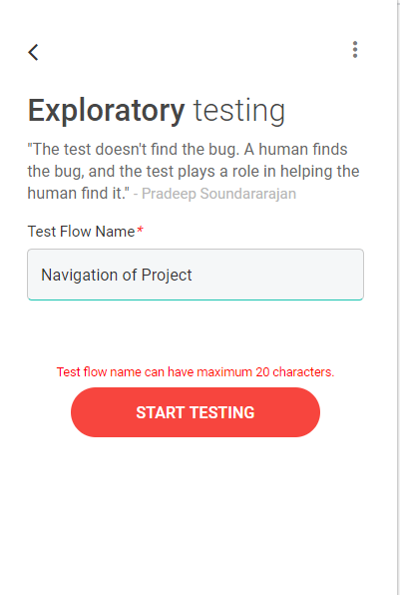Click the "Test Flow Name" field label
The width and height of the screenshot is (403, 597).
(x=81, y=232)
